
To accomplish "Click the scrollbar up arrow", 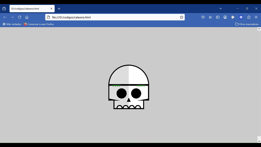I will 259,29.
